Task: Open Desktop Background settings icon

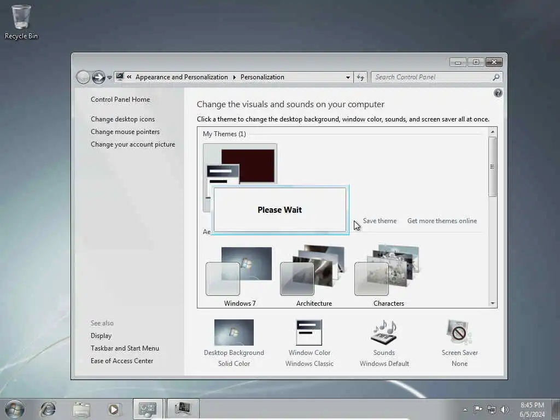Action: (x=234, y=332)
